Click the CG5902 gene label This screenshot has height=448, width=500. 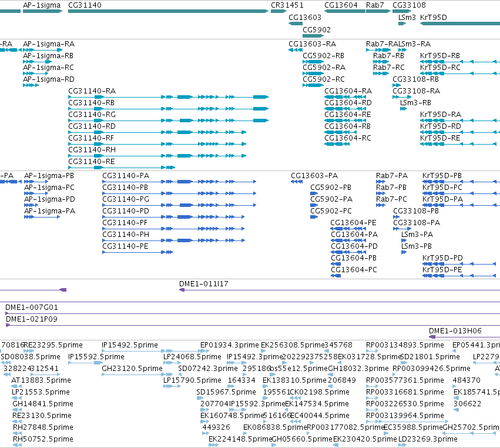(317, 30)
